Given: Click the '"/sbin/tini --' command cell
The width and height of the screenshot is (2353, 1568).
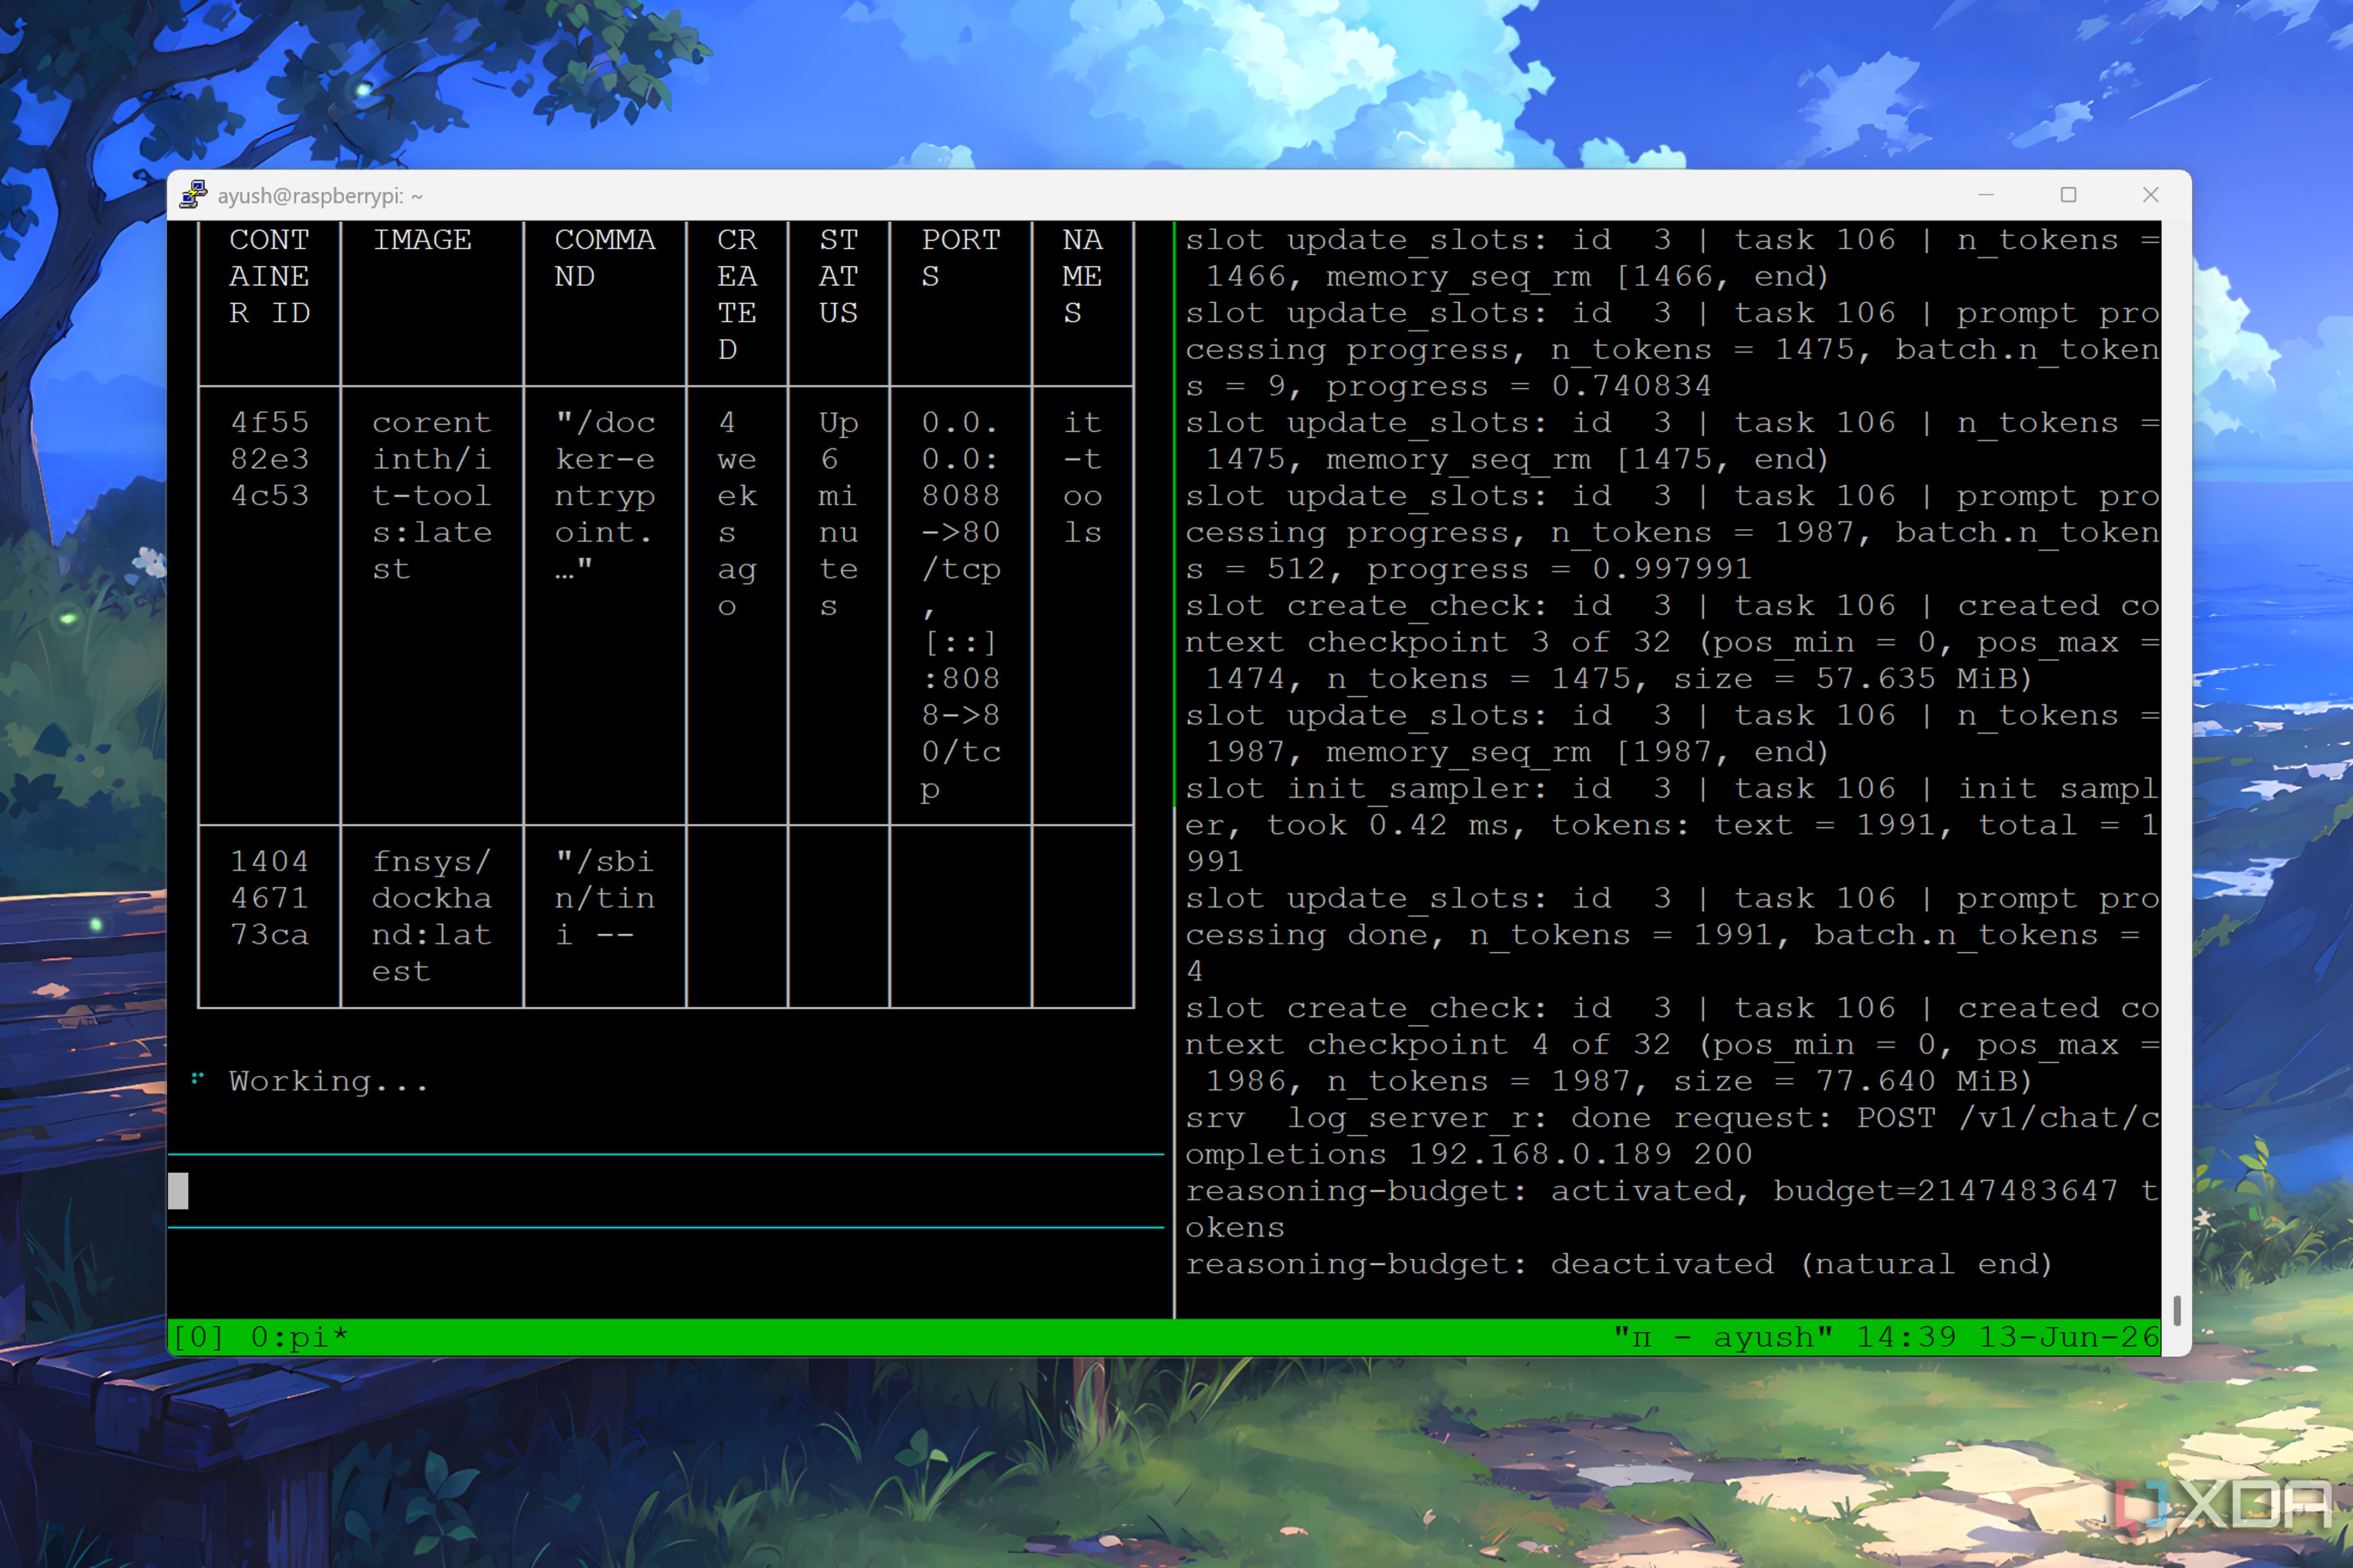Looking at the screenshot, I should [x=605, y=898].
